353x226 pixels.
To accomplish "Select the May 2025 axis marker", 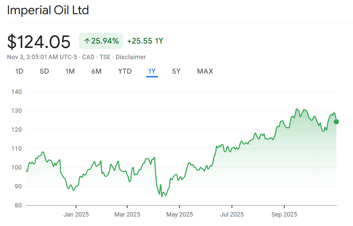I will pyautogui.click(x=180, y=215).
